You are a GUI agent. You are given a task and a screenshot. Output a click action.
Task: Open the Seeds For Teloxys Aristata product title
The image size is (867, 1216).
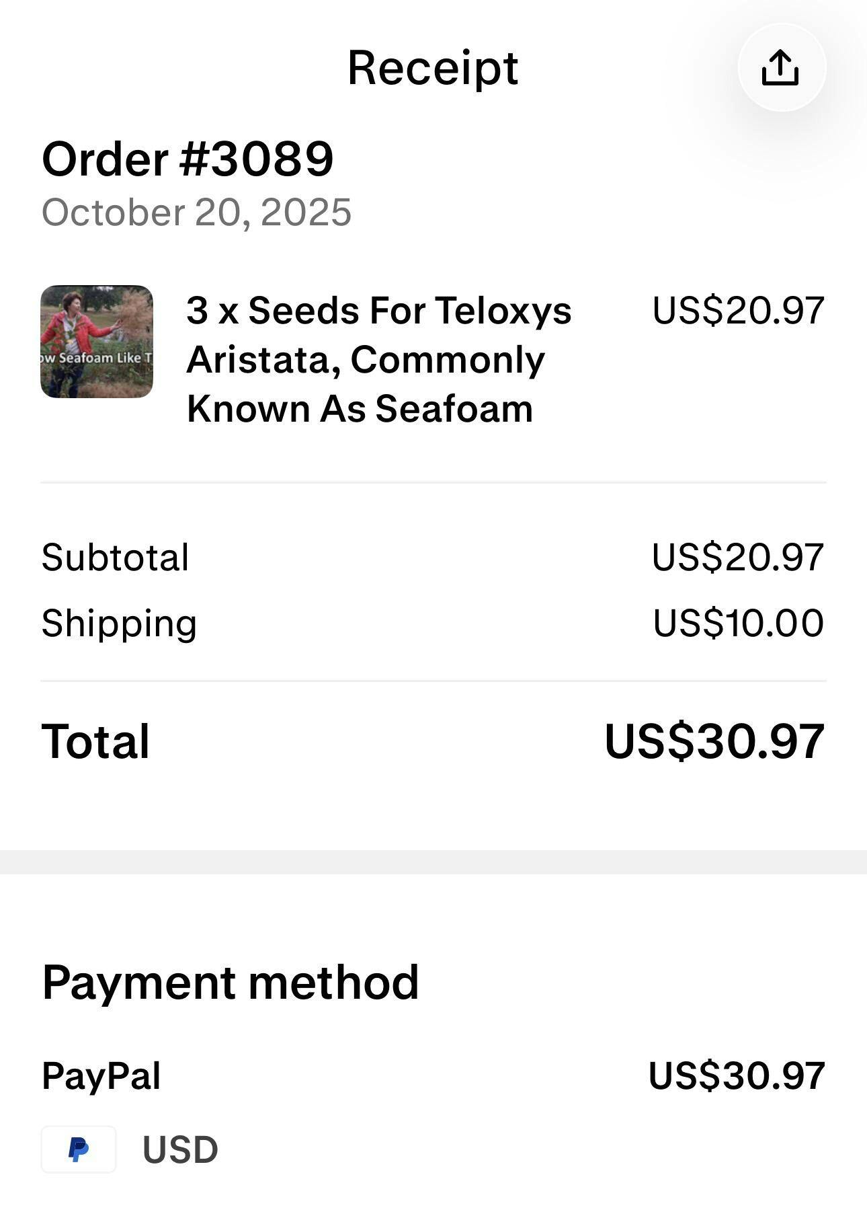pos(379,359)
